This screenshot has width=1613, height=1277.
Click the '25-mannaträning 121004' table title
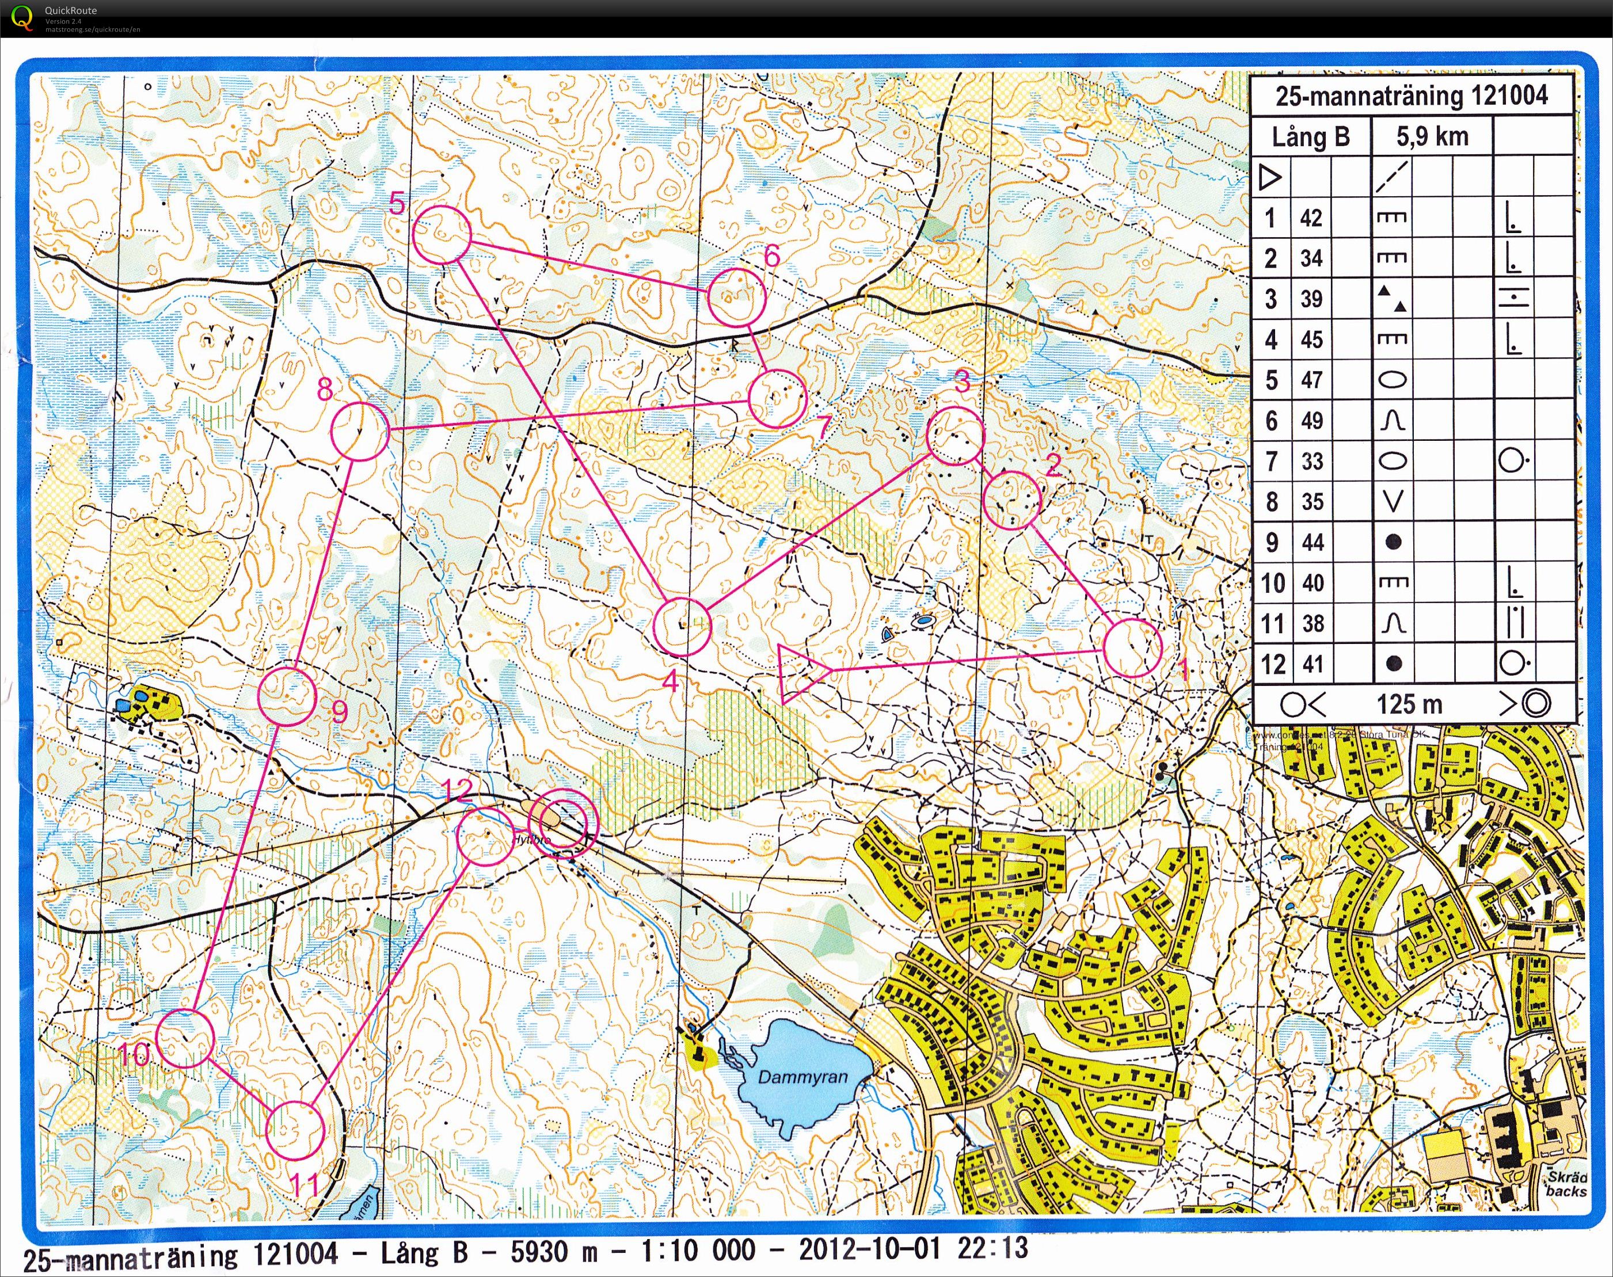click(1411, 96)
